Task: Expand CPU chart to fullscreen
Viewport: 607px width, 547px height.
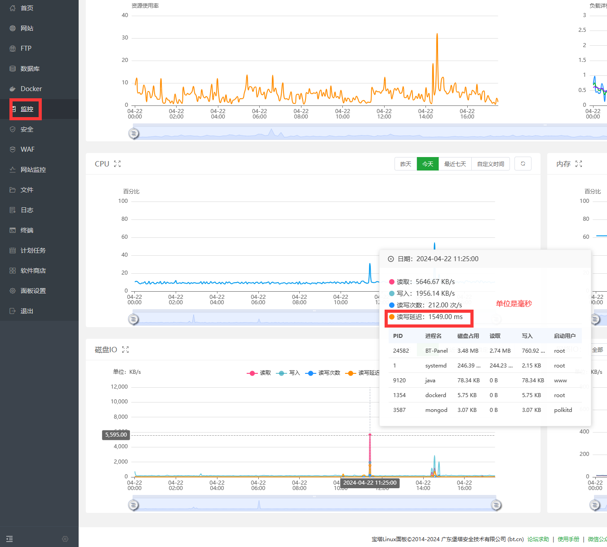Action: [x=117, y=164]
